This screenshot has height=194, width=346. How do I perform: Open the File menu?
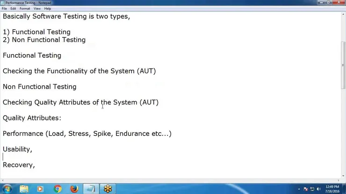tap(4, 8)
